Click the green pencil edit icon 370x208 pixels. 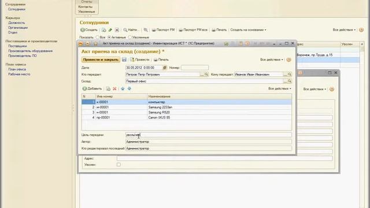pyautogui.click(x=110, y=30)
